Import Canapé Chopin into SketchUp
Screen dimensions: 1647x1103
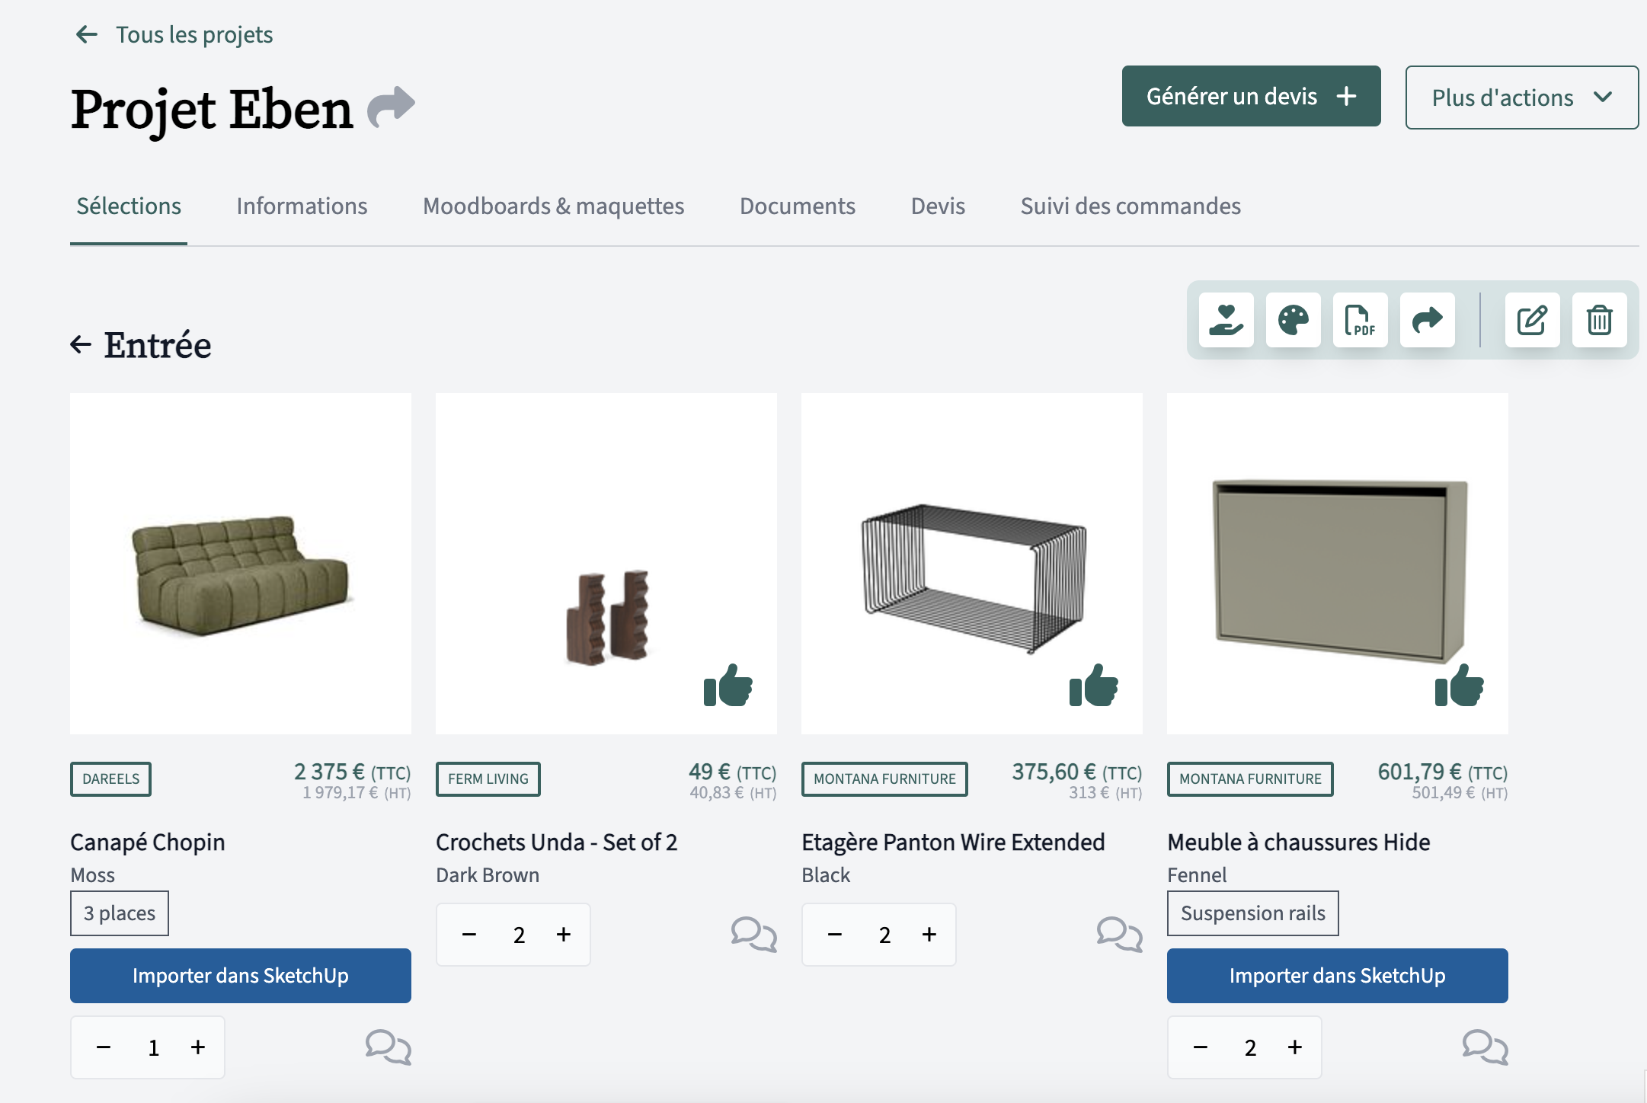coord(240,975)
